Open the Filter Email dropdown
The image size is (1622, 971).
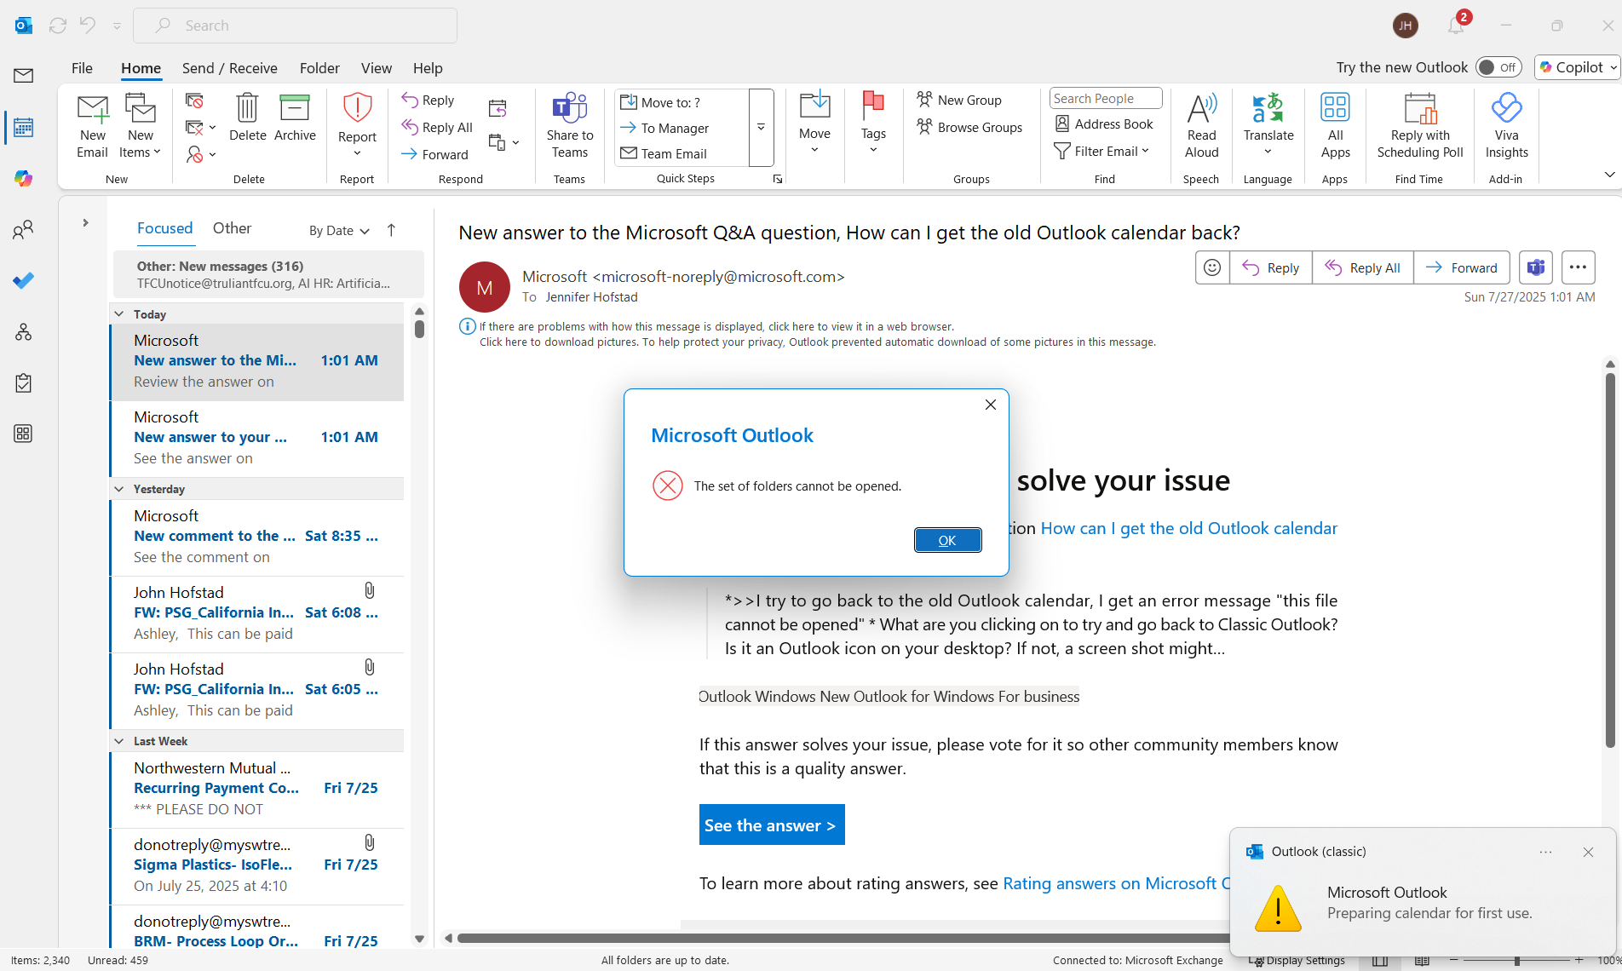coord(1102,151)
